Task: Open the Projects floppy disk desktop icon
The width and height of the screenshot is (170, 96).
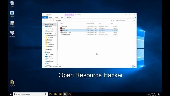Action: pos(12,24)
